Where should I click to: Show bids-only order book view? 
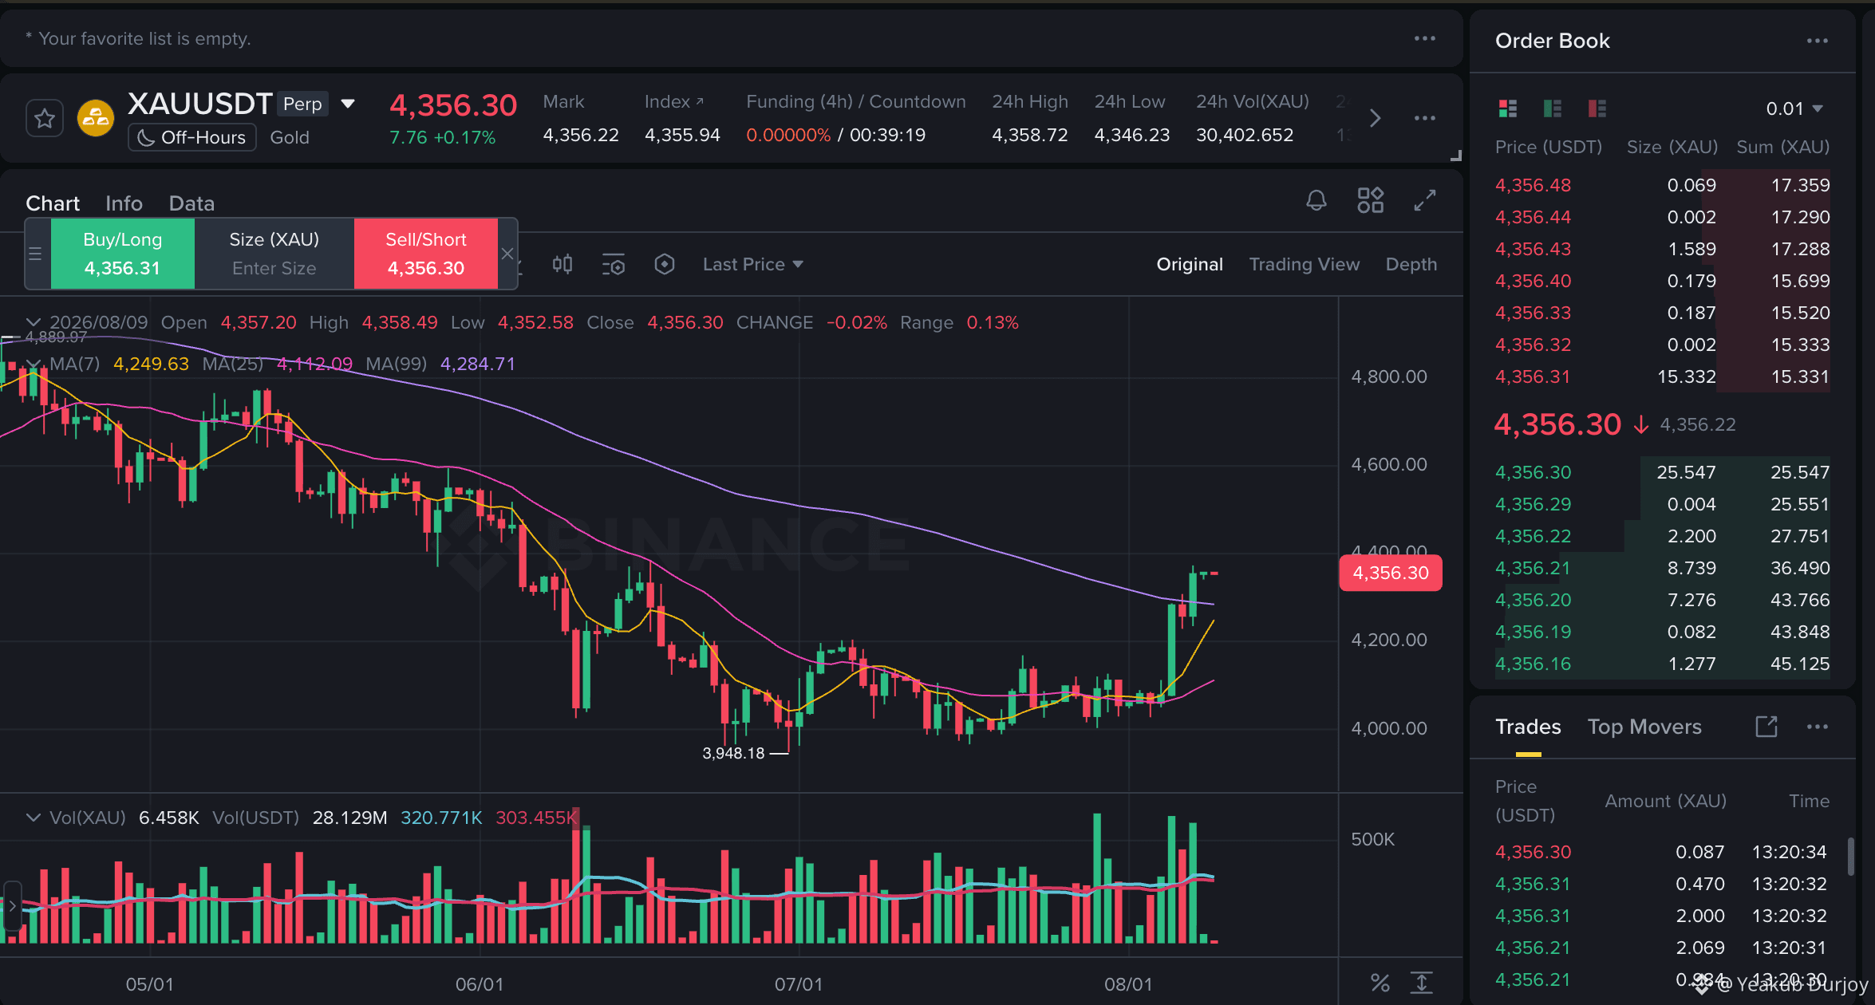click(x=1553, y=108)
